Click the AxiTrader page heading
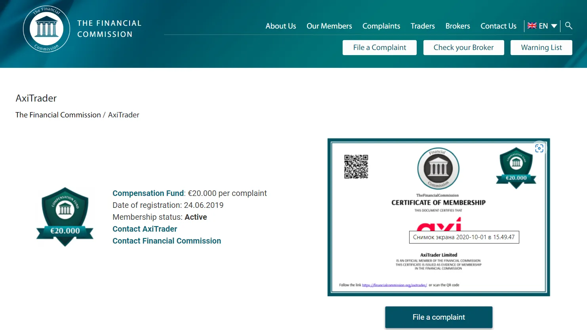Viewport: 587px width, 330px height. [36, 98]
